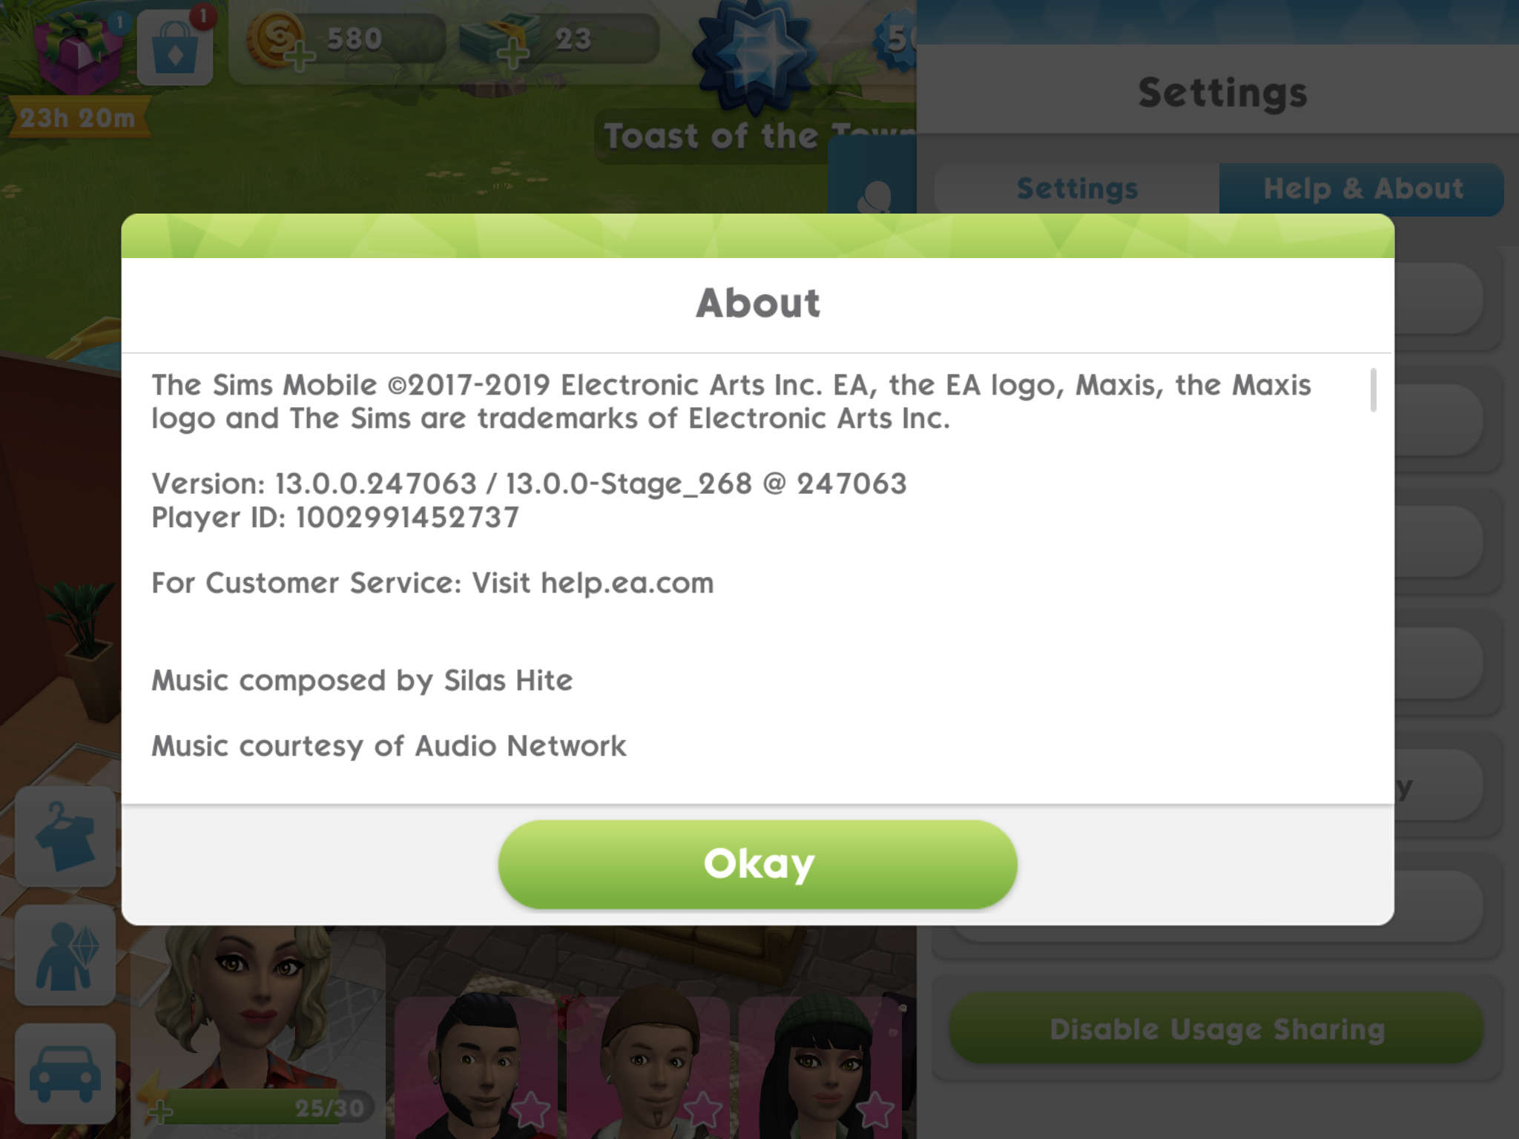
Task: Switch to the Help & About tab
Action: pos(1363,189)
